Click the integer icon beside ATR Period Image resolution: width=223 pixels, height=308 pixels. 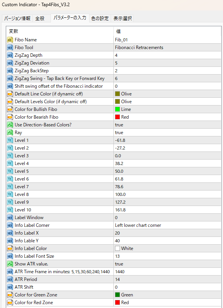[10, 279]
